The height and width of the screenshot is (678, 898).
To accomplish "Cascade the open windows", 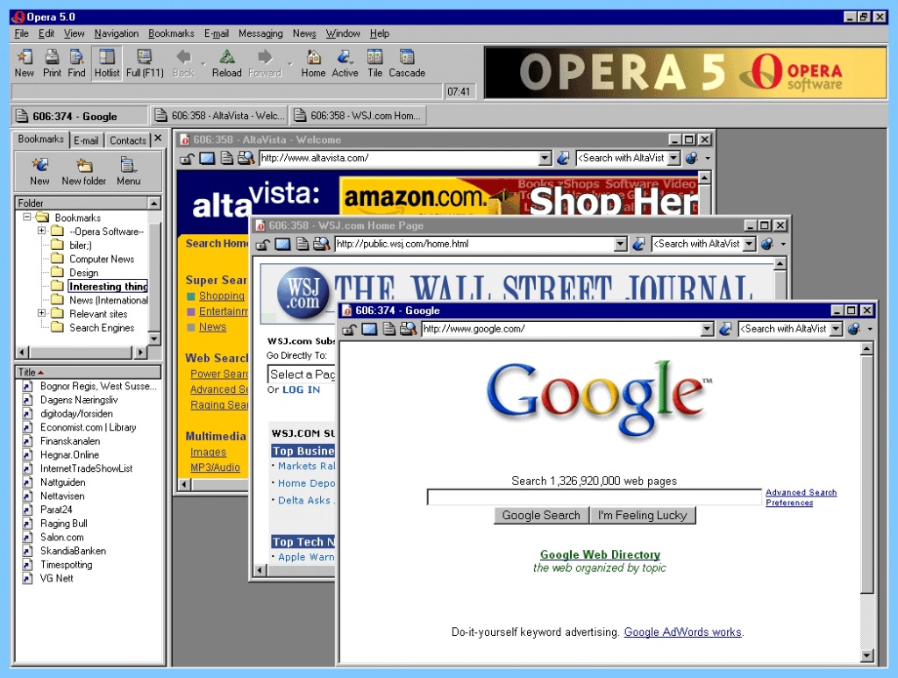I will (x=407, y=63).
